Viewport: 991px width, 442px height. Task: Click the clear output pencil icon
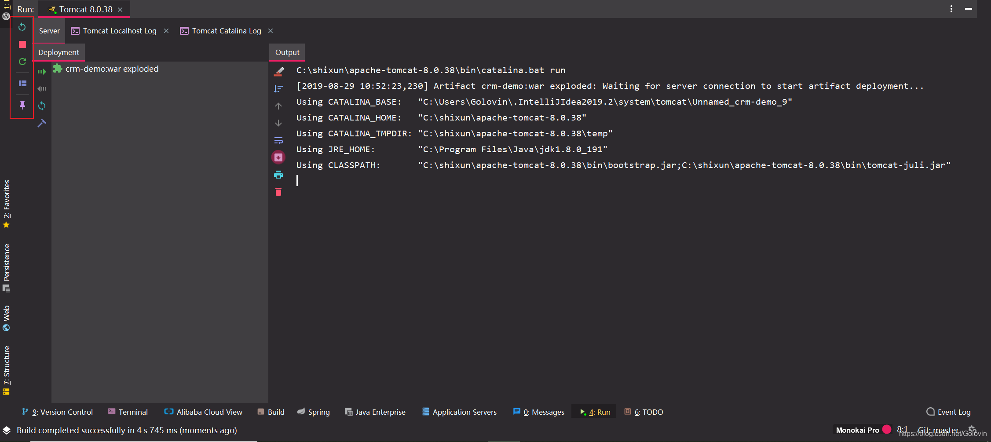point(279,71)
